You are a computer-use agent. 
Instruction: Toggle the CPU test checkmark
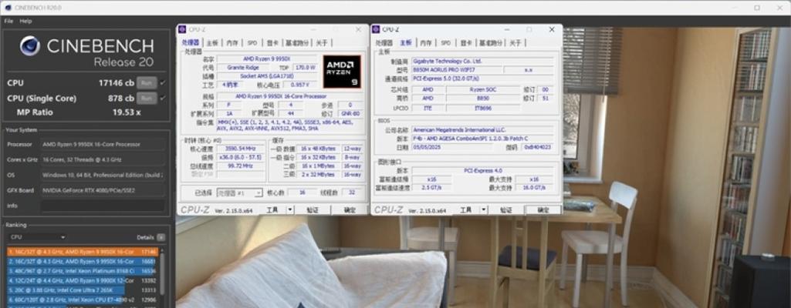pyautogui.click(x=162, y=83)
